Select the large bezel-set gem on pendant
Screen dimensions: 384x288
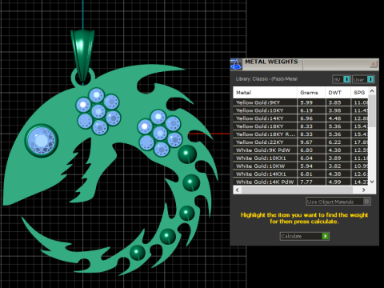[42, 141]
